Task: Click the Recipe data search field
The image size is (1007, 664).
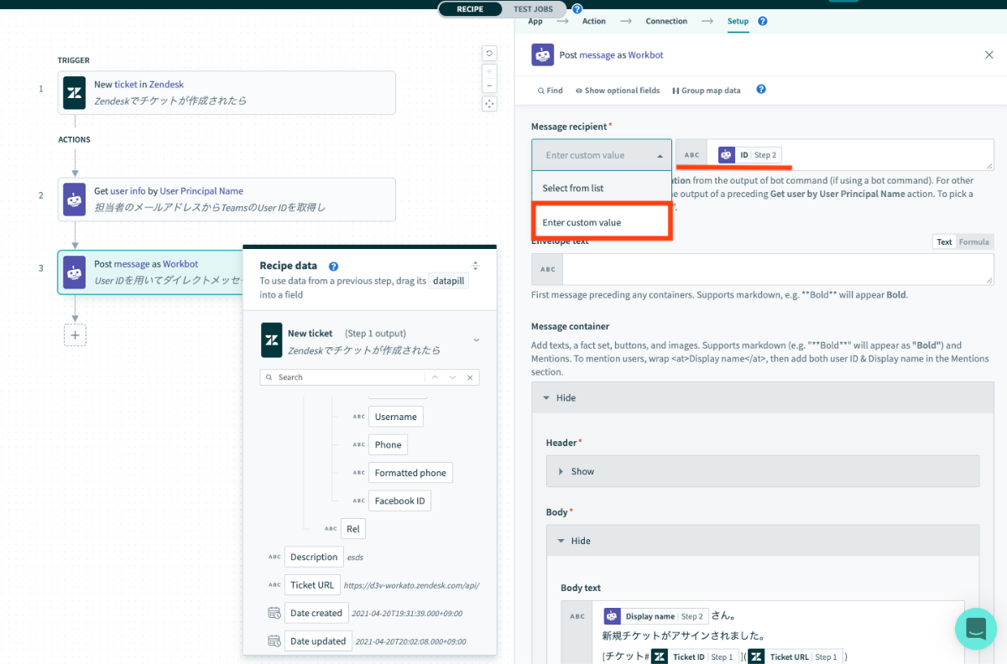Action: (x=350, y=377)
